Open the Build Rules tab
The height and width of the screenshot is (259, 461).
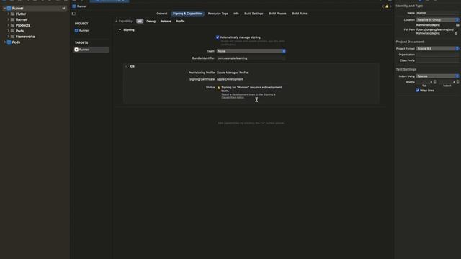click(300, 14)
